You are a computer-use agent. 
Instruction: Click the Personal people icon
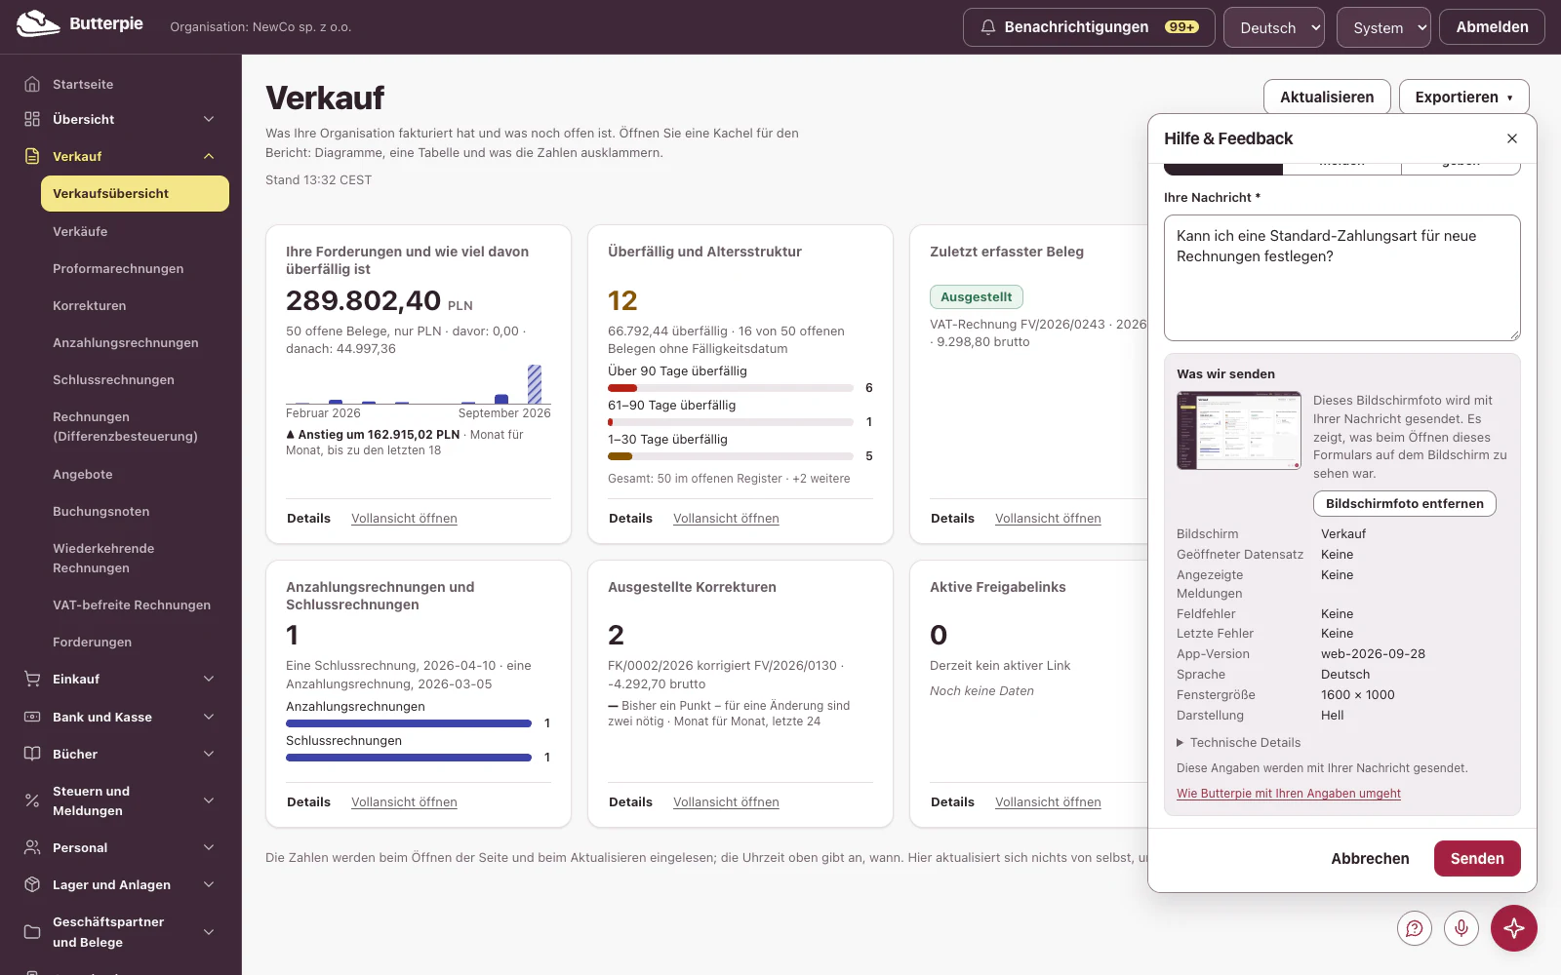pyautogui.click(x=32, y=847)
